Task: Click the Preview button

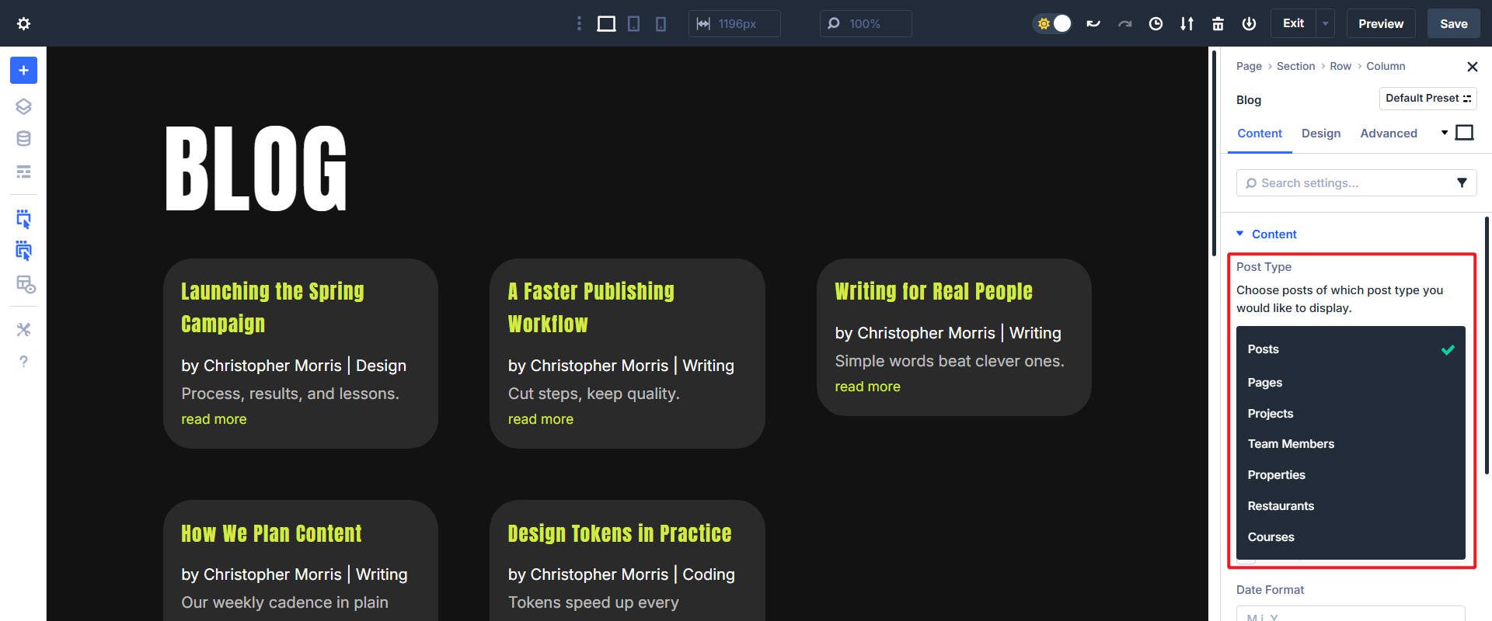Action: 1380,24
